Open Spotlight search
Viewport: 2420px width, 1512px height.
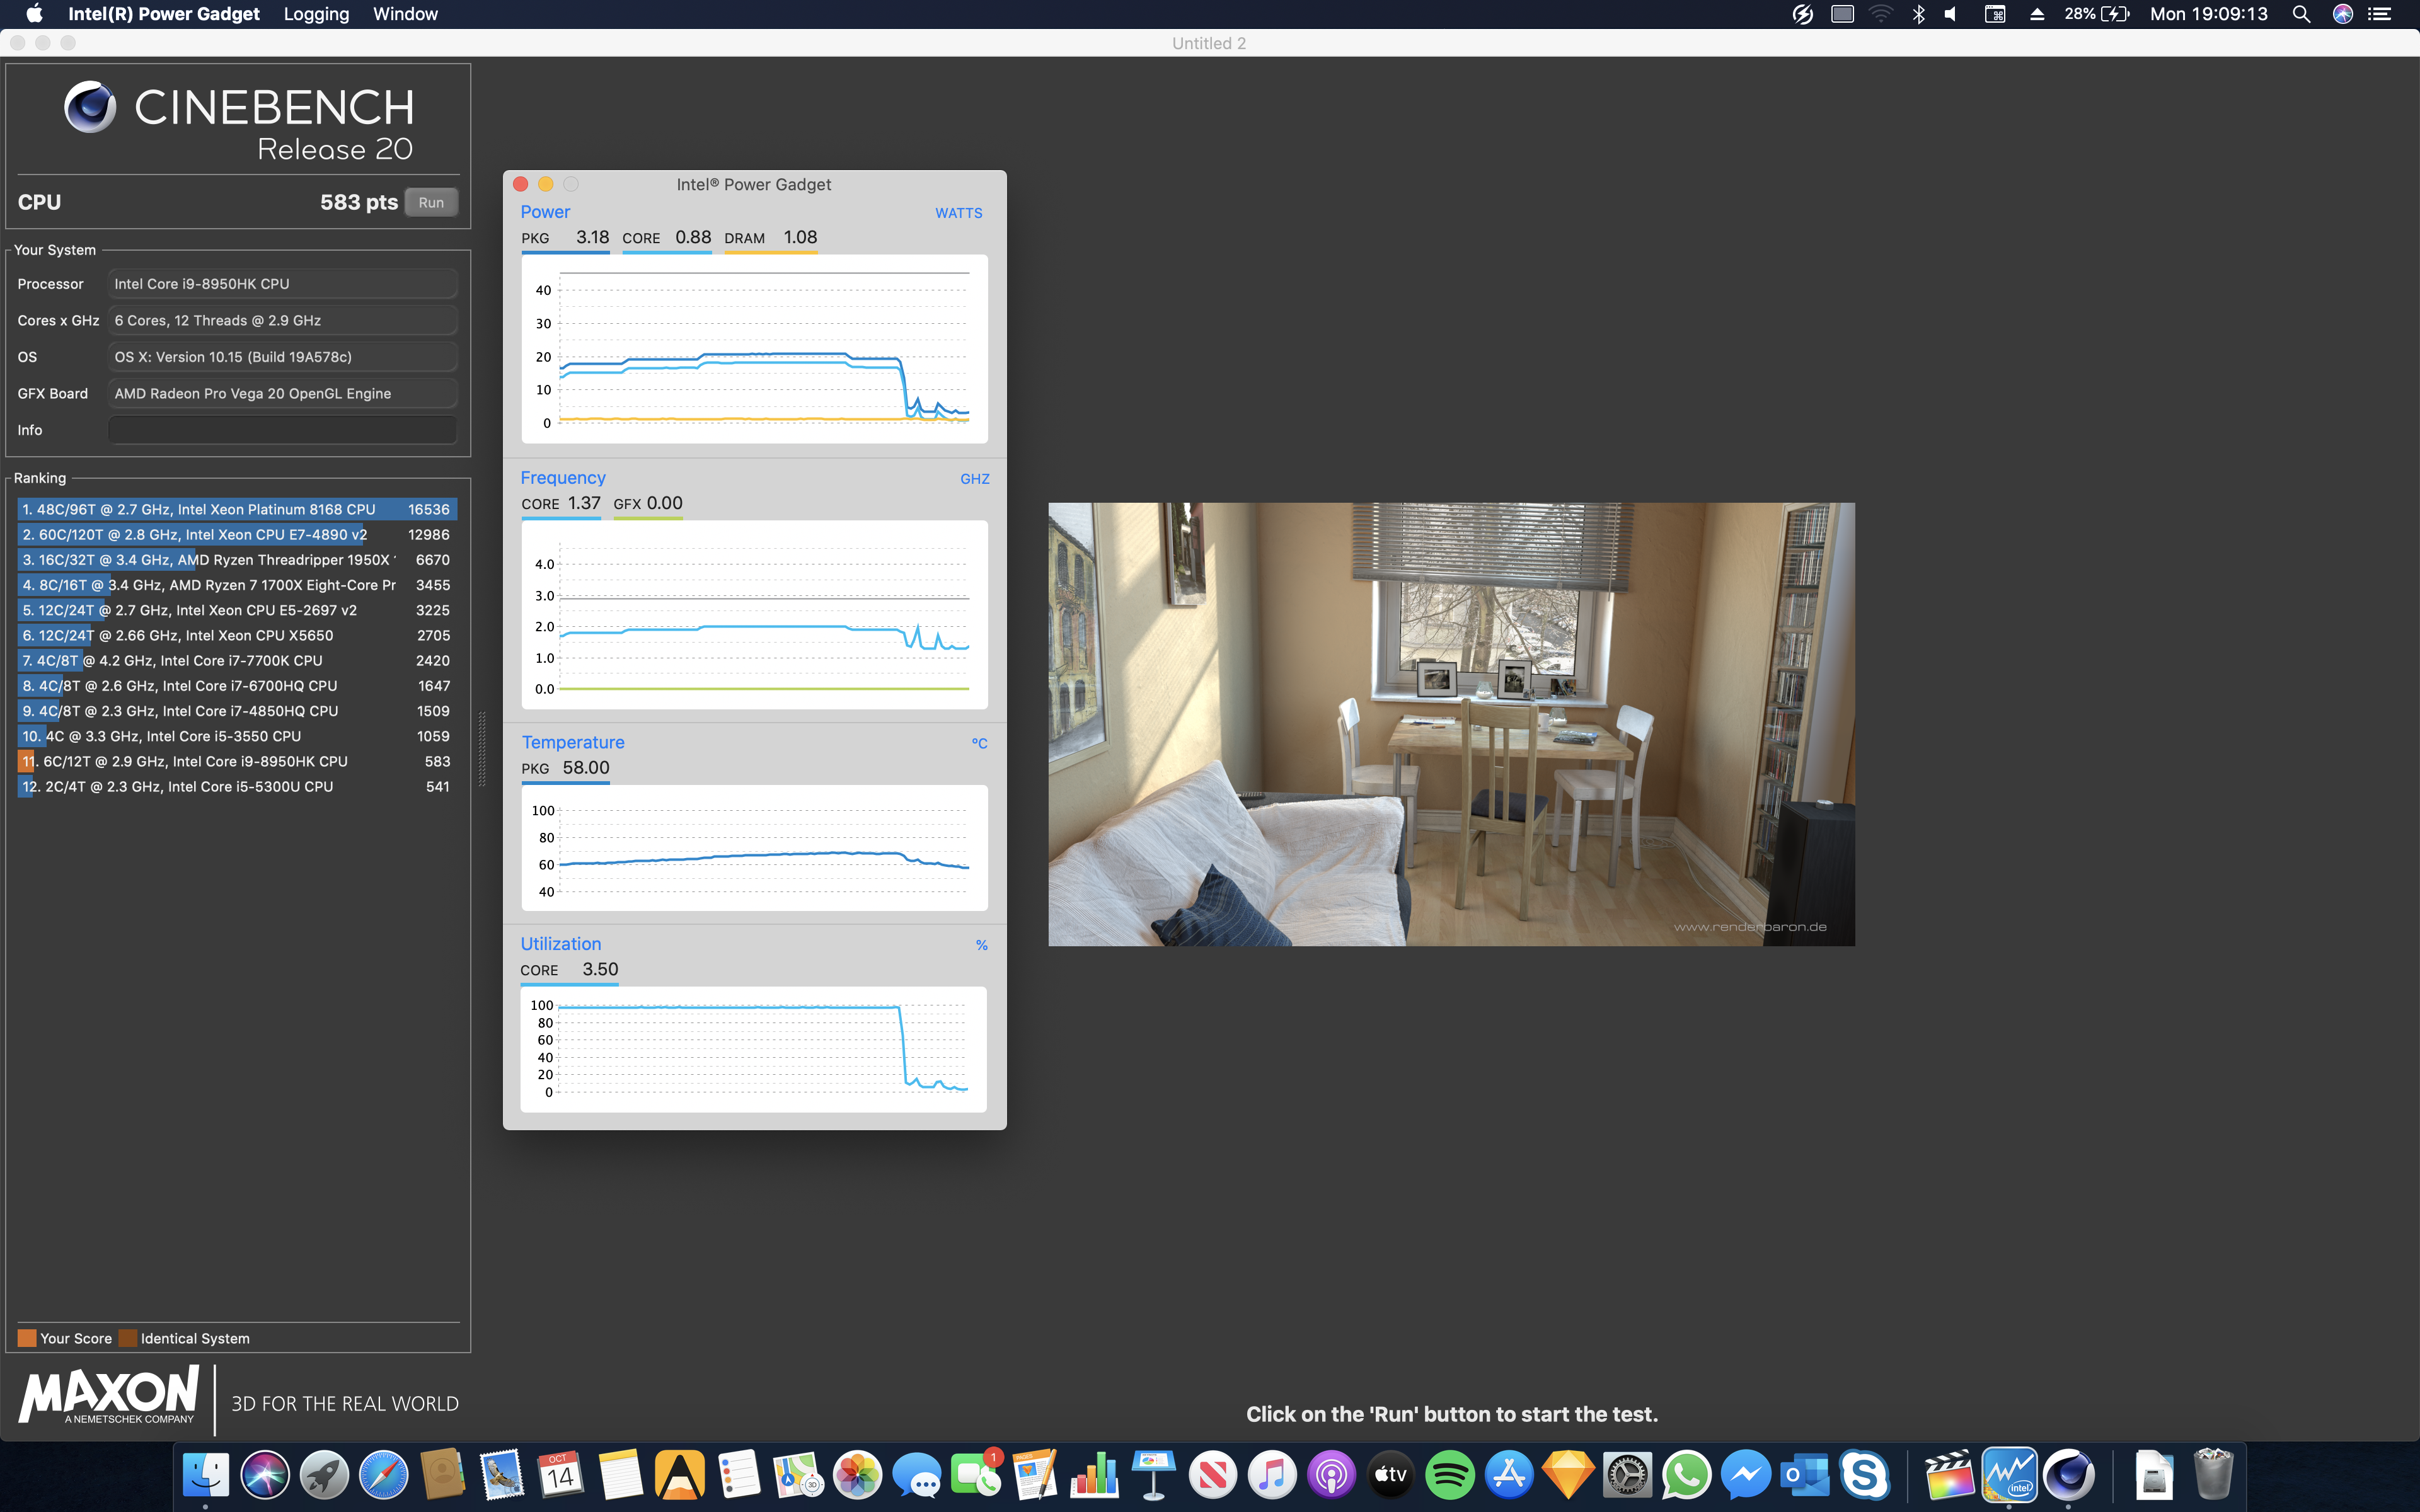2301,14
